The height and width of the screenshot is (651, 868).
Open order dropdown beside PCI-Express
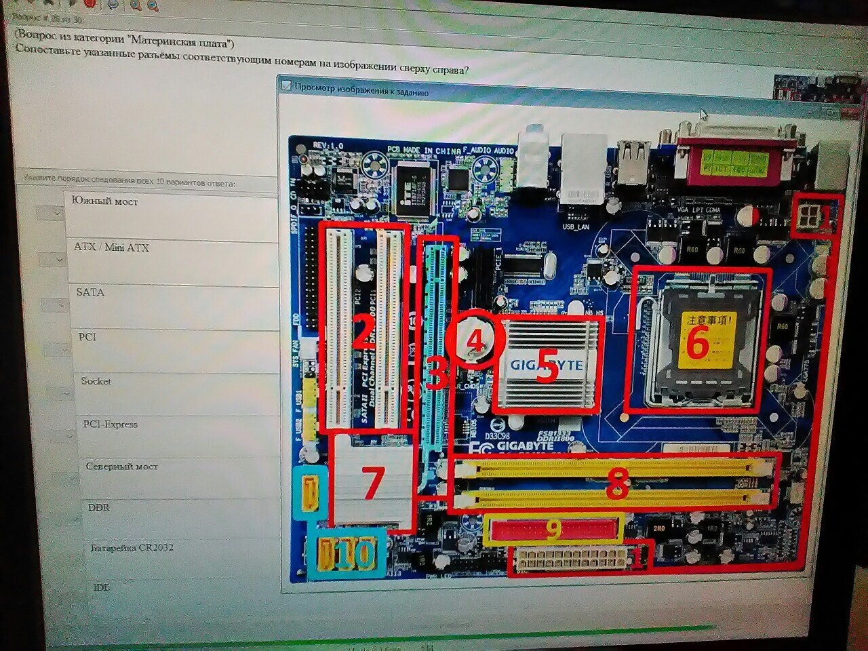pos(64,435)
